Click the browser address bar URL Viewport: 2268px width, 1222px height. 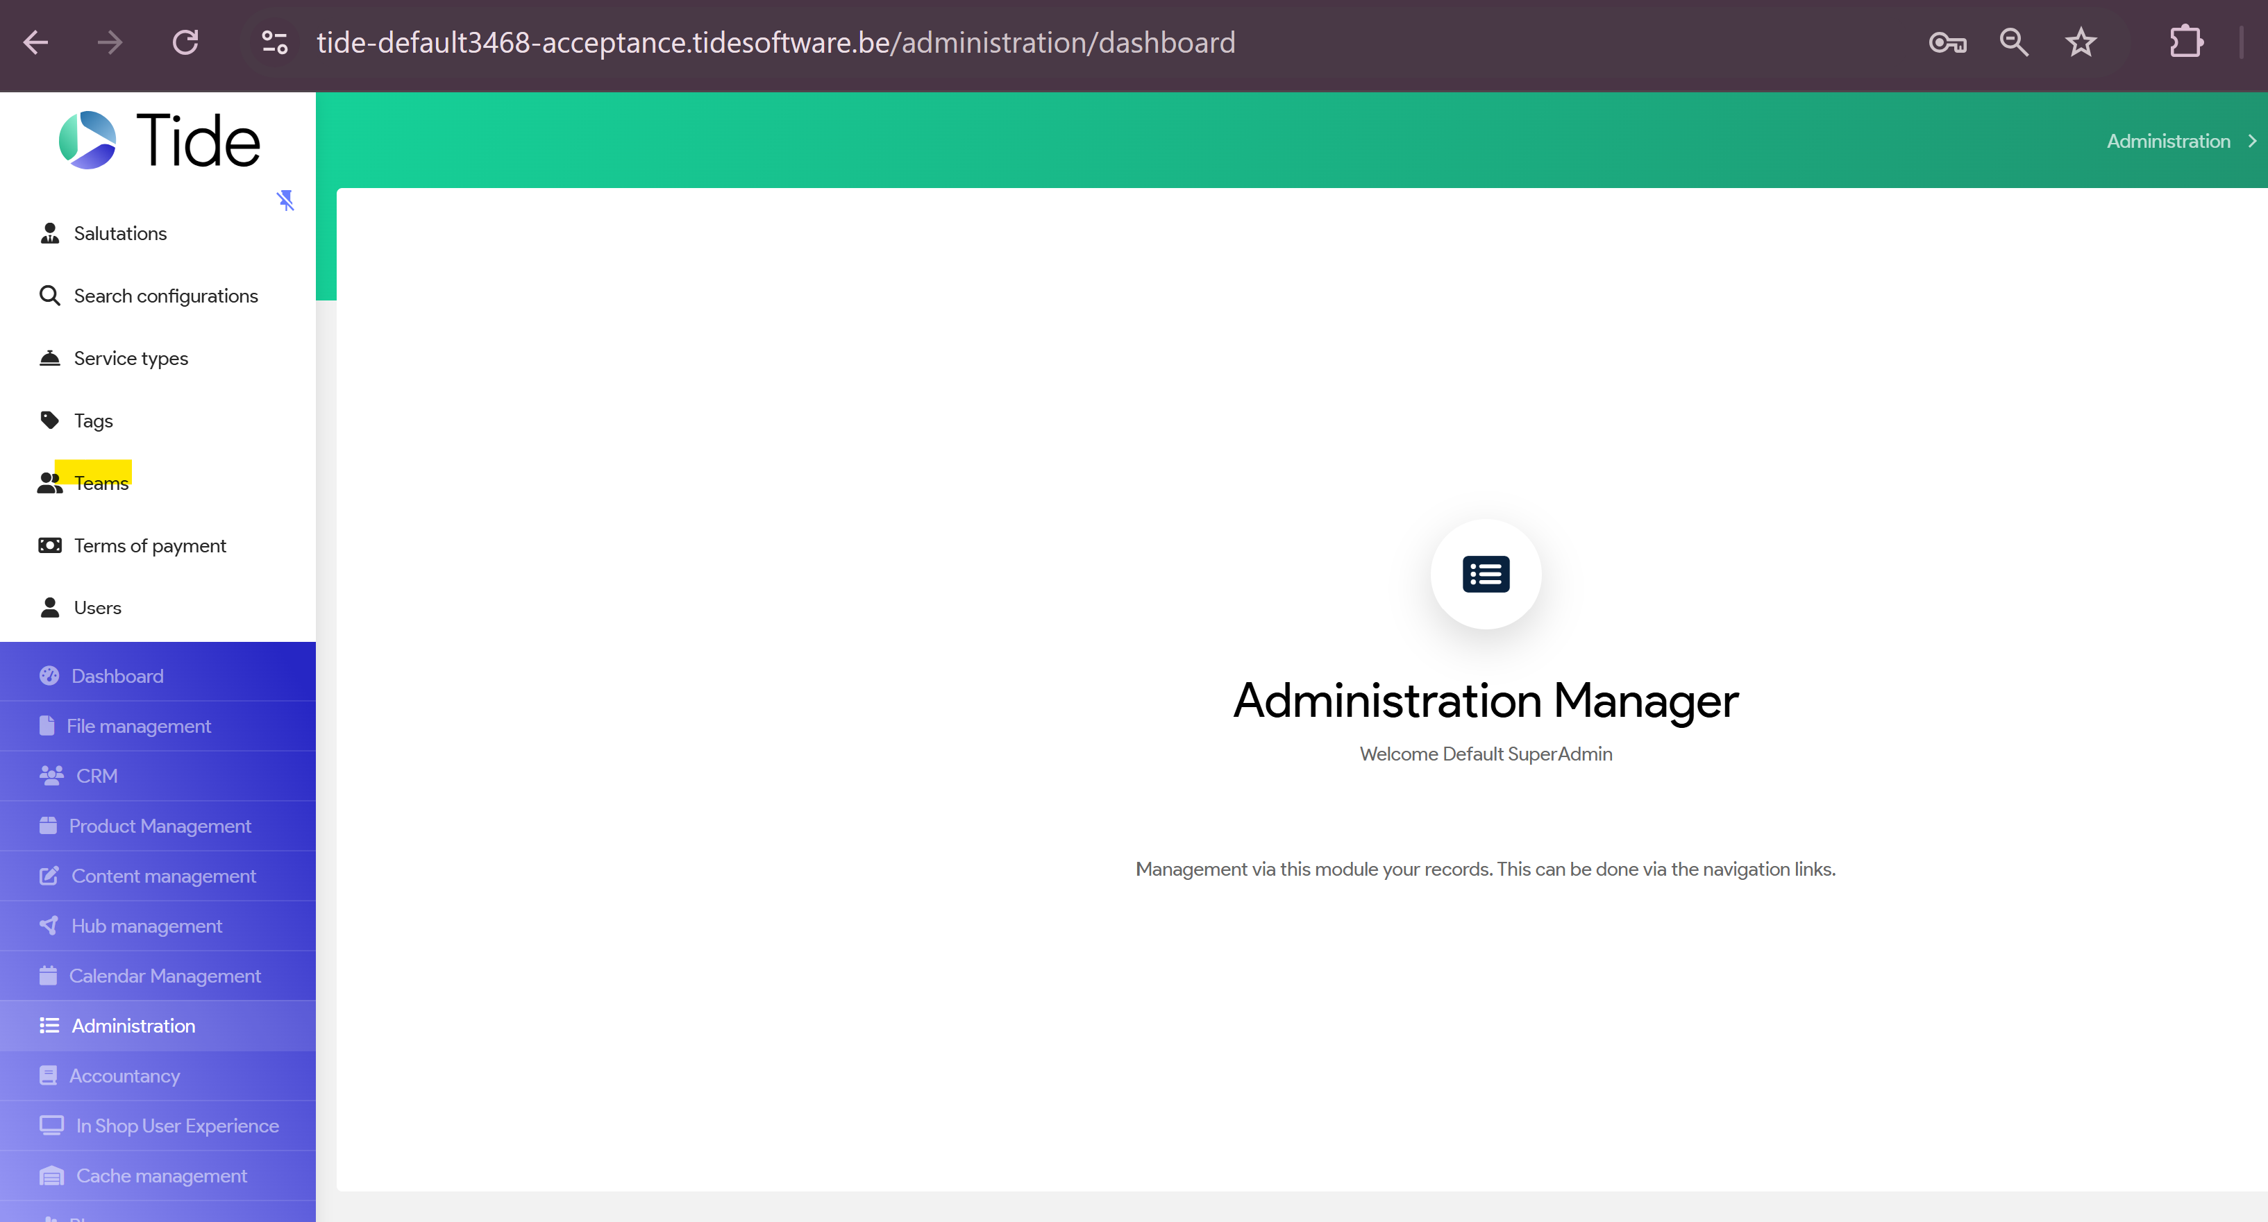775,42
